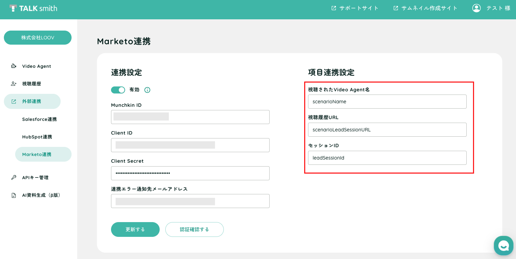Select HubSpot連携 in the sidebar

37,137
